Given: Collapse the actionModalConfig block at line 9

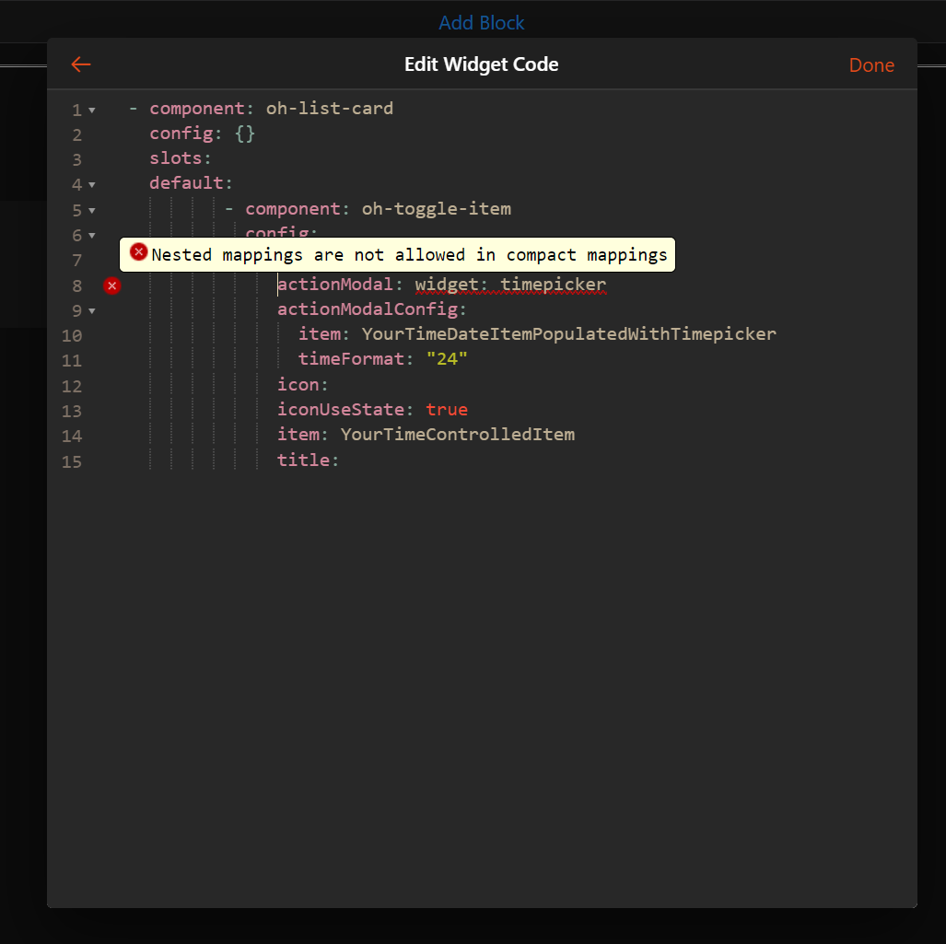Looking at the screenshot, I should click(x=92, y=311).
